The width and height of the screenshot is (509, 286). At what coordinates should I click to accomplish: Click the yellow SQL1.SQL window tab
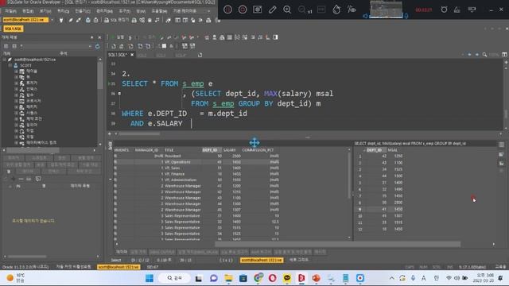14,29
